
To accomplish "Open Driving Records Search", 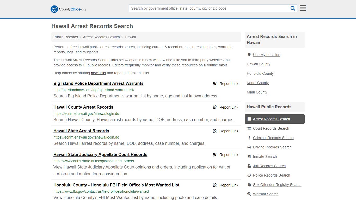I will (272, 147).
